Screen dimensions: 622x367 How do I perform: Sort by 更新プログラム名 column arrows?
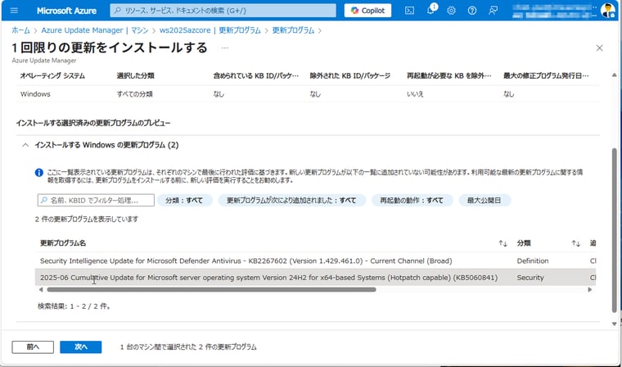tap(503, 243)
